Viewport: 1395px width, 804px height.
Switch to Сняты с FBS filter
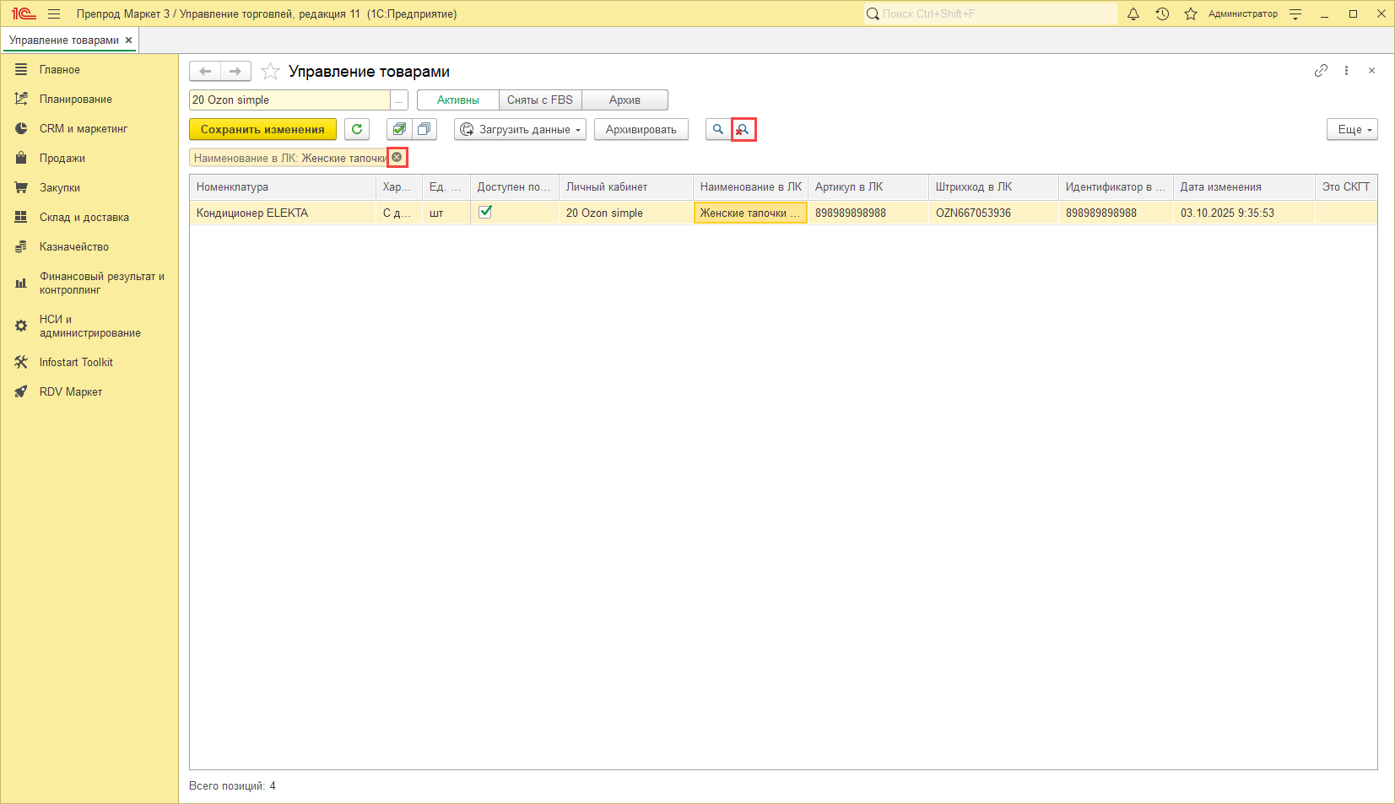[x=540, y=100]
